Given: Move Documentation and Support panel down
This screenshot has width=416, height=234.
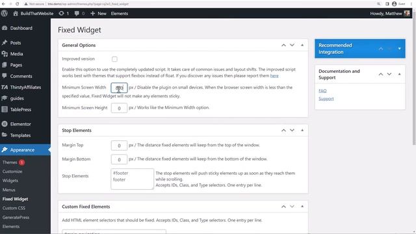Looking at the screenshot, I should click(389, 74).
